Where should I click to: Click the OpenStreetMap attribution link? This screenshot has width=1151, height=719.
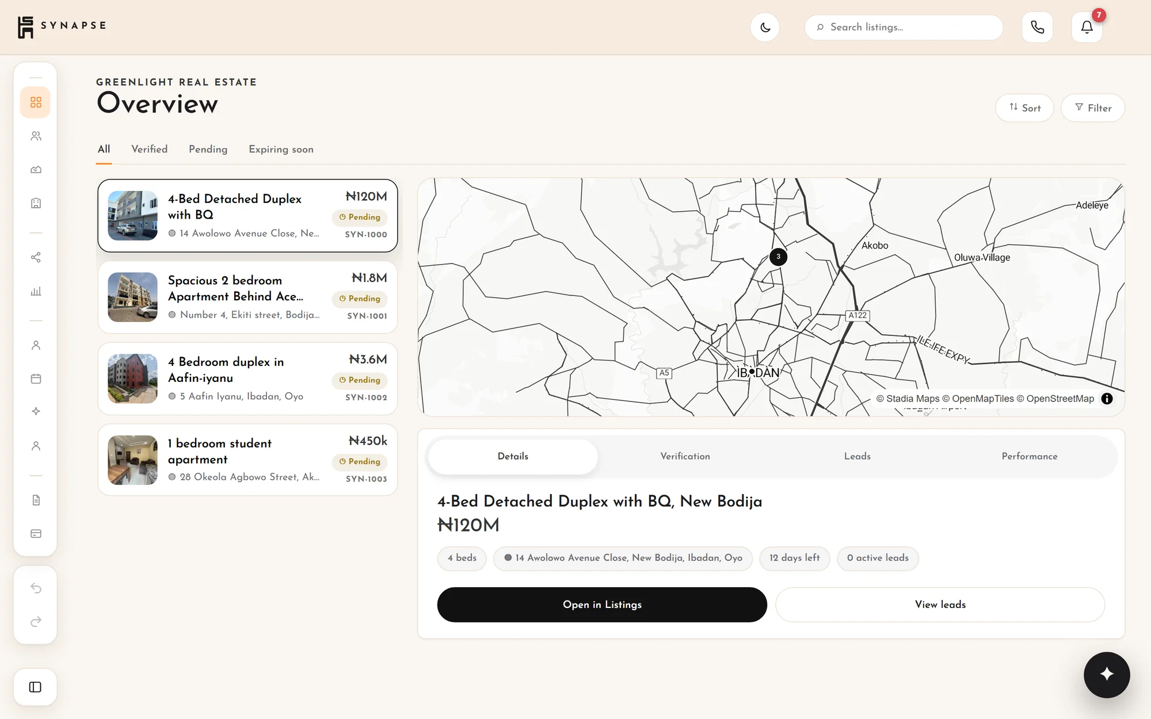click(x=1055, y=399)
